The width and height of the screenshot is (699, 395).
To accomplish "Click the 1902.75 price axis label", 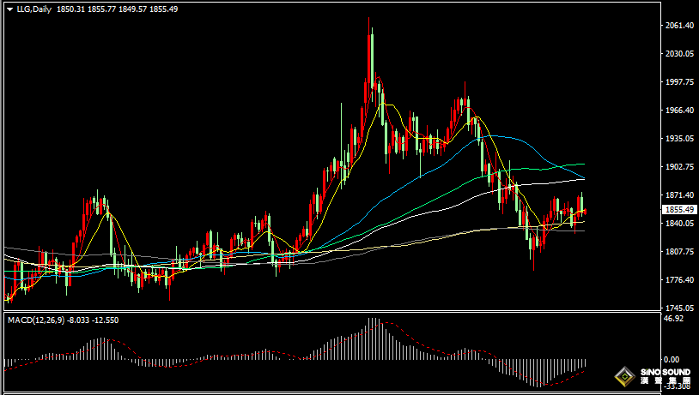I will coord(679,166).
